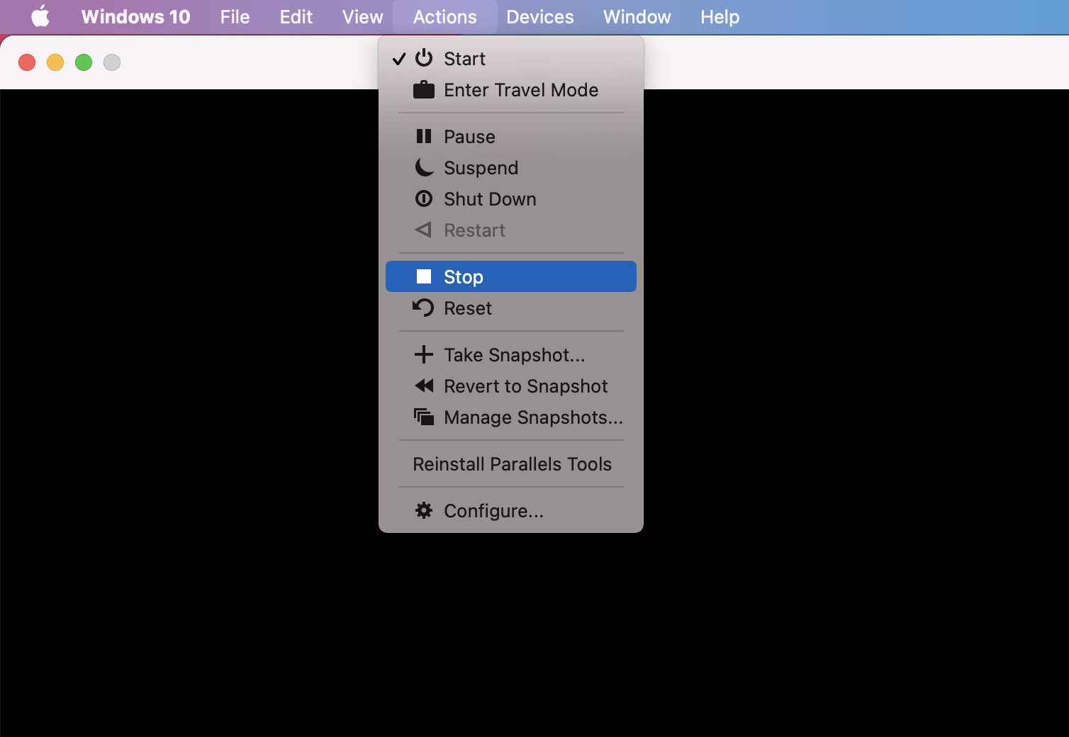1069x737 pixels.
Task: Open the Apple menu
Action: coord(40,16)
